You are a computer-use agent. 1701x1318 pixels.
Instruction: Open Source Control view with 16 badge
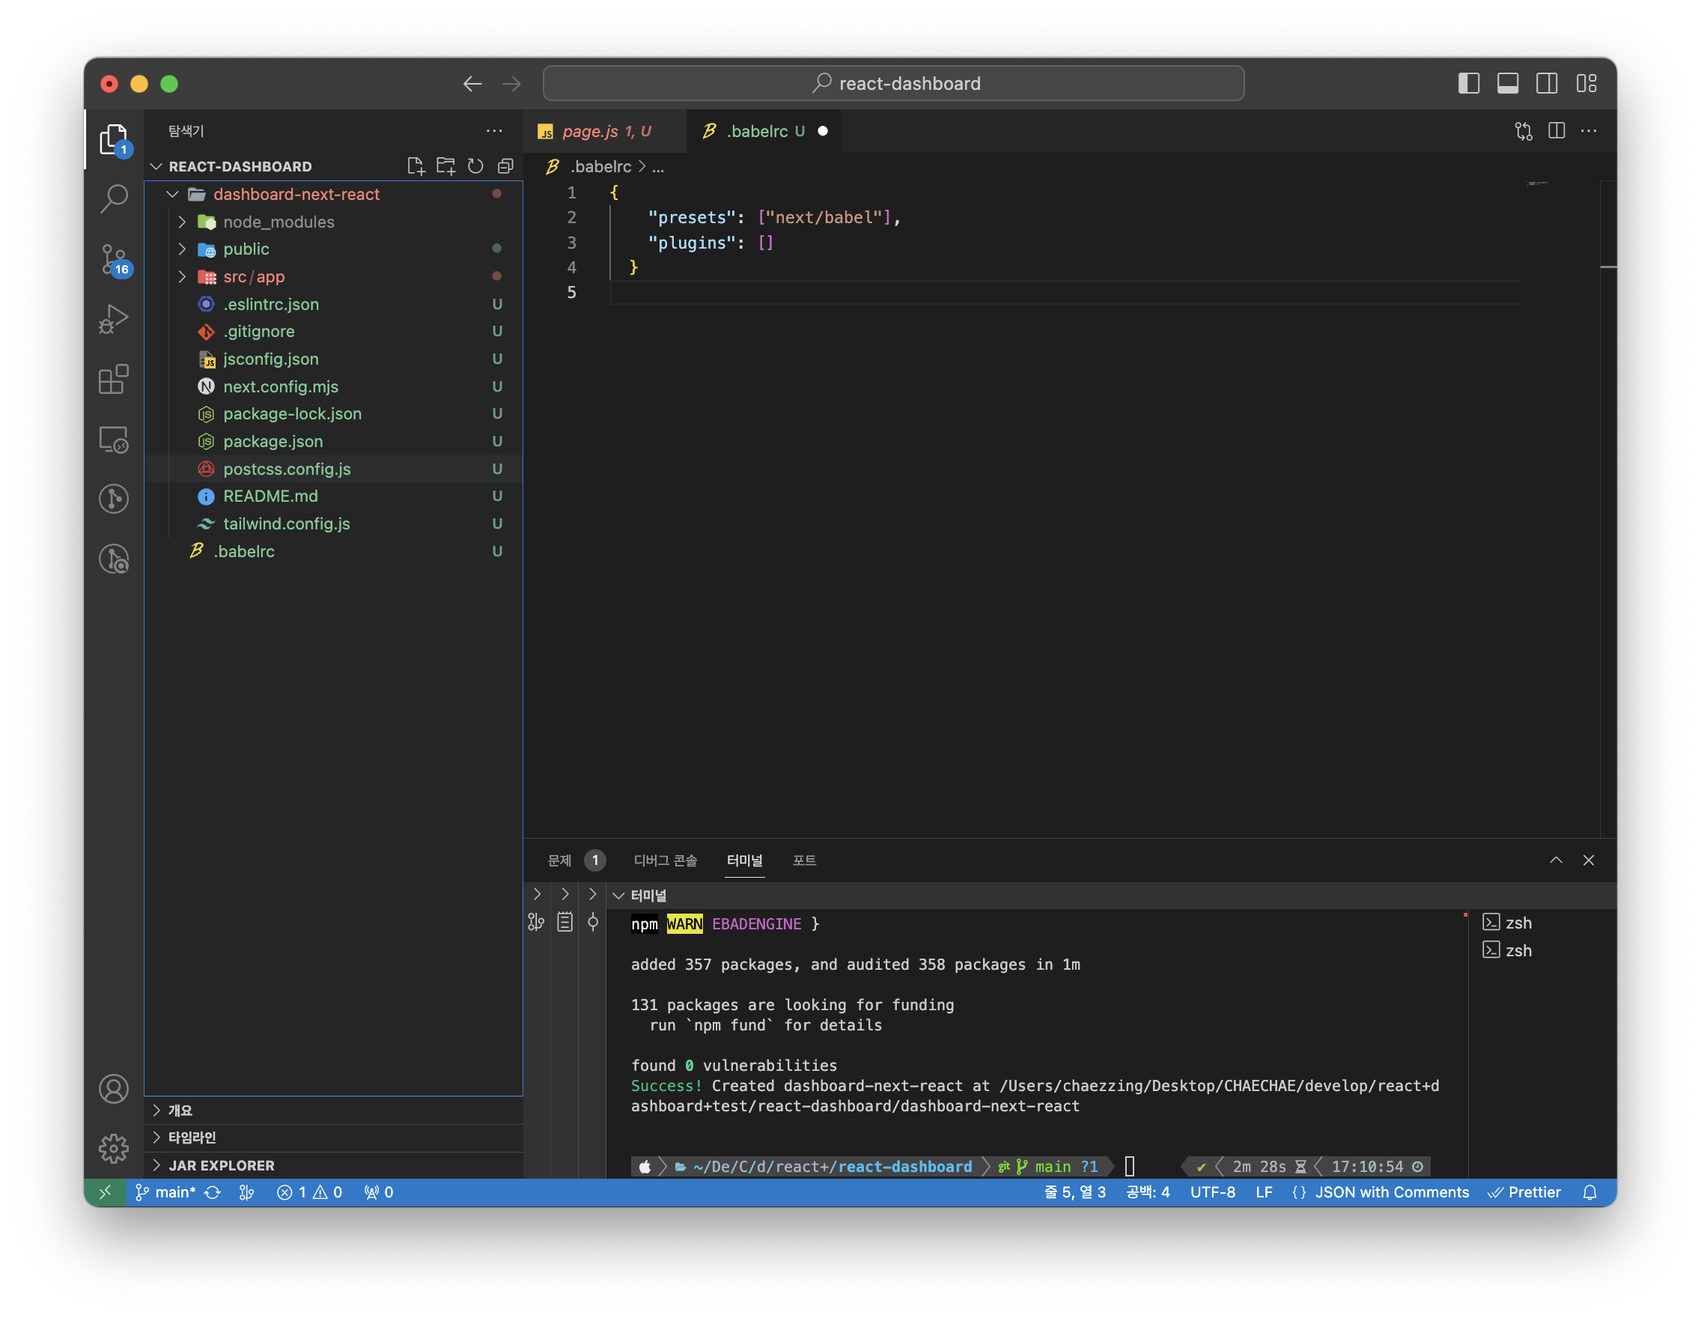coord(114,259)
